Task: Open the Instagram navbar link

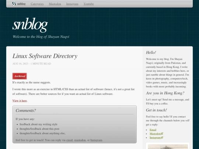Action: (x=72, y=4)
